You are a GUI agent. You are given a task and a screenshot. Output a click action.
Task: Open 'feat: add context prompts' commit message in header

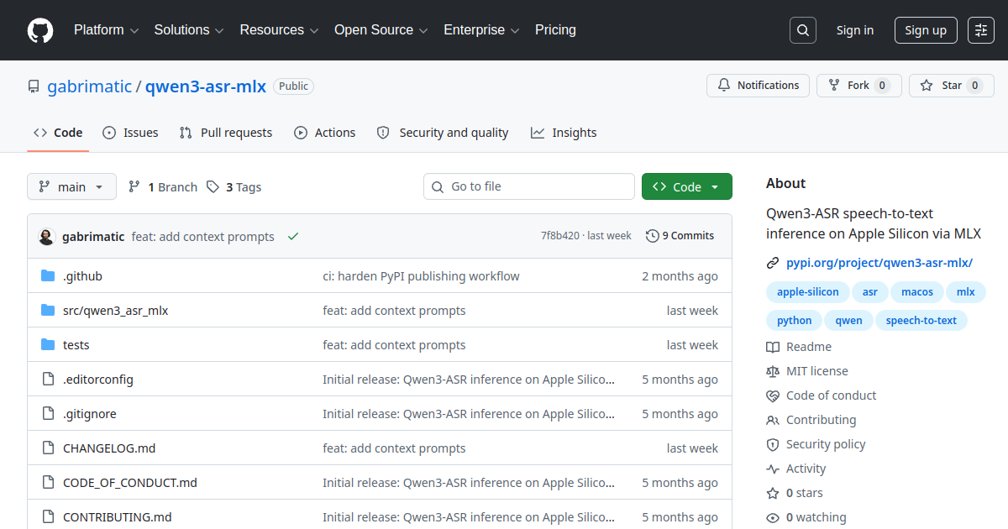click(203, 237)
